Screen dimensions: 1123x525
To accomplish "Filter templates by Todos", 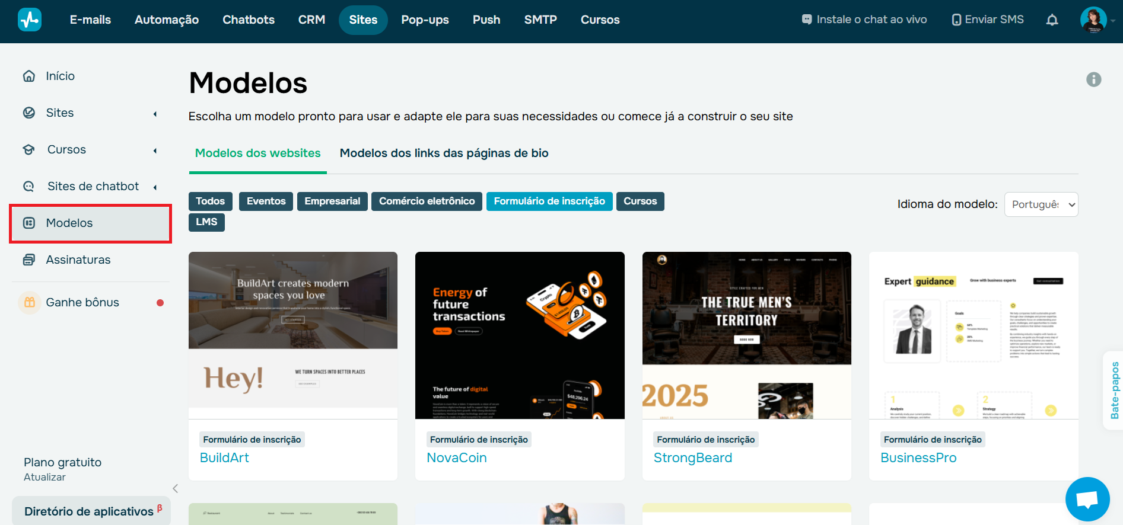I will click(x=210, y=201).
